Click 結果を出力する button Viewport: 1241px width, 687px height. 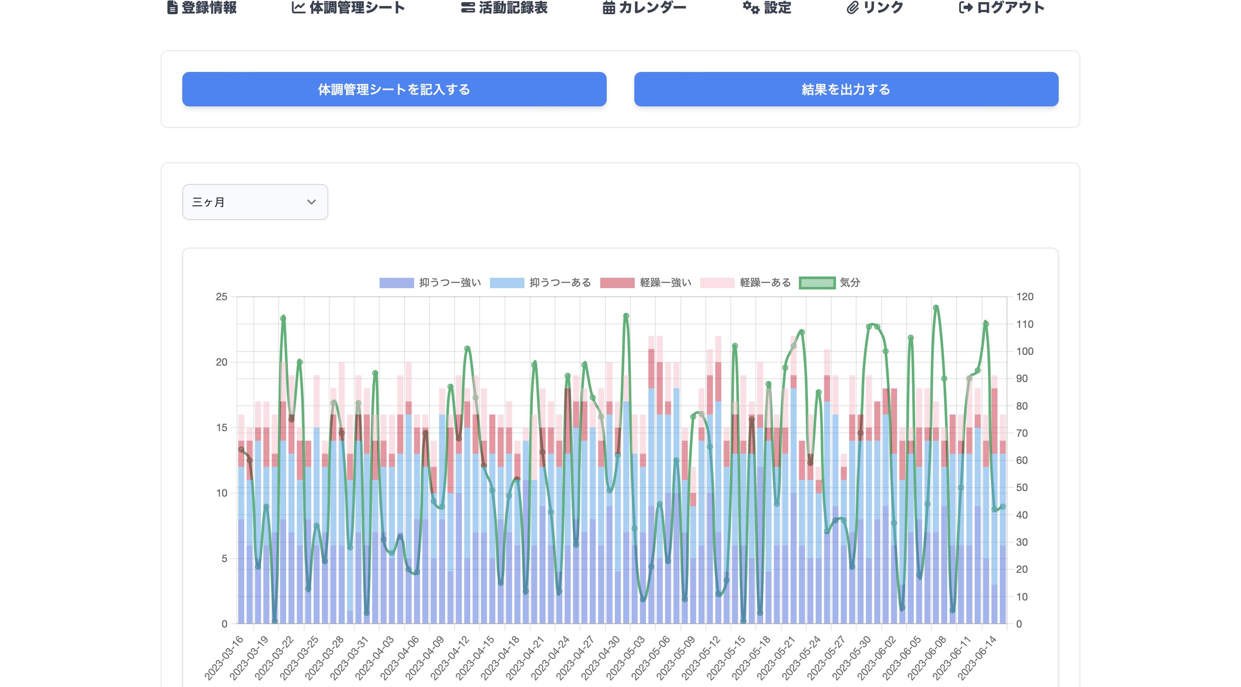click(x=846, y=89)
